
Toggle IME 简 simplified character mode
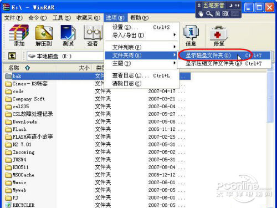click(217, 14)
